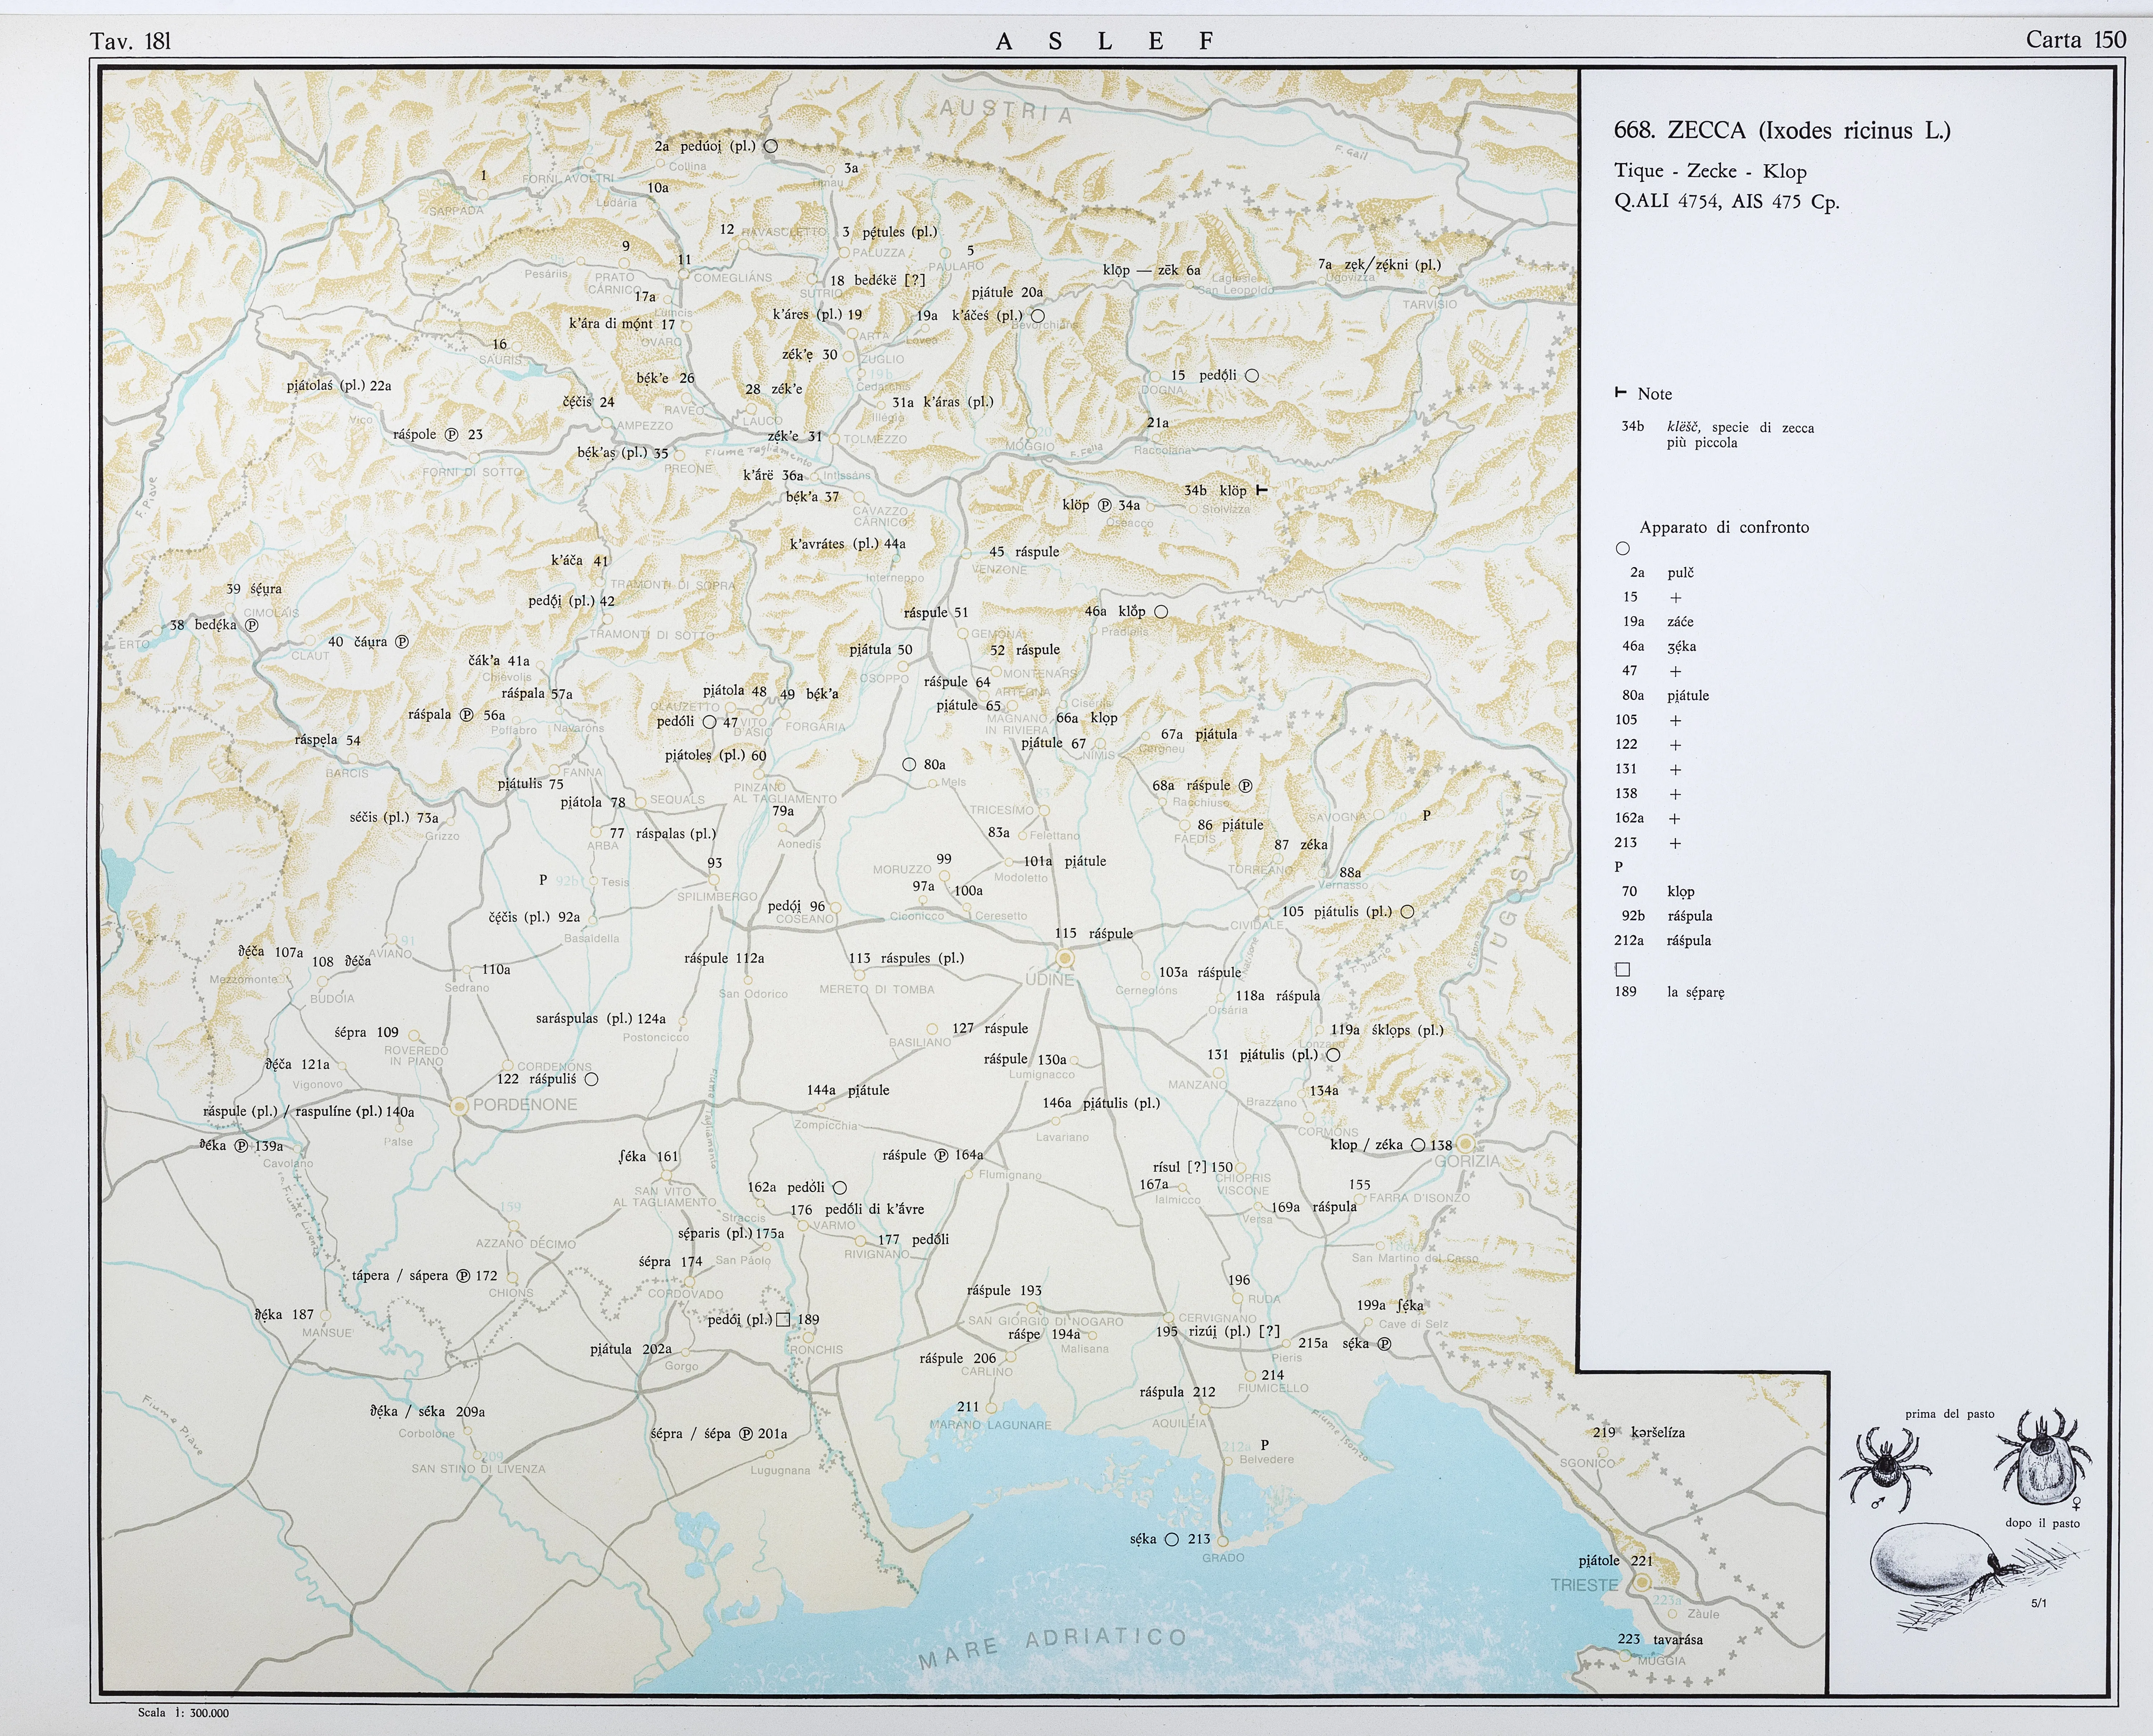Click circle symbol next to 2a pedúoj
This screenshot has height=1736, width=2153.
tap(770, 146)
